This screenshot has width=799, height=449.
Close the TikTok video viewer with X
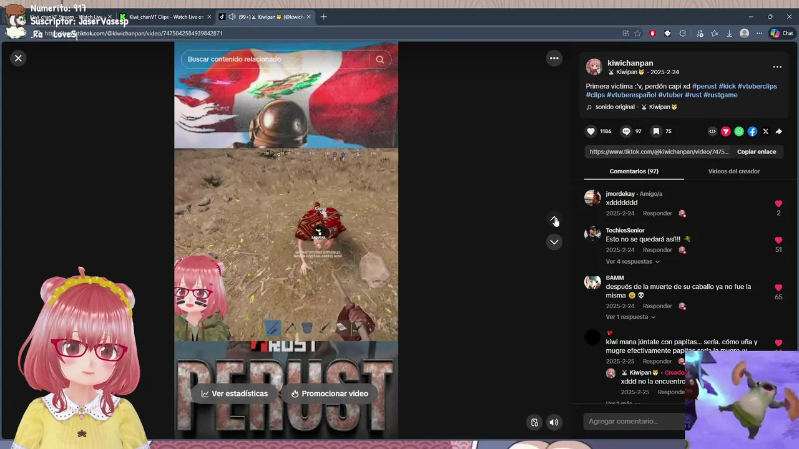pos(18,58)
